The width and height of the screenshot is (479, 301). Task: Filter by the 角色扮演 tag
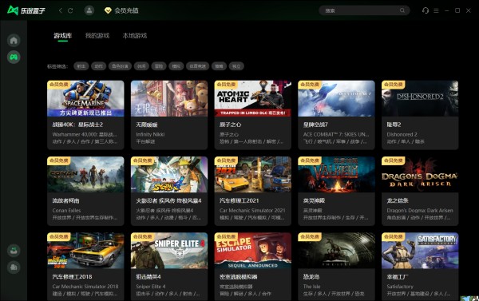click(120, 66)
